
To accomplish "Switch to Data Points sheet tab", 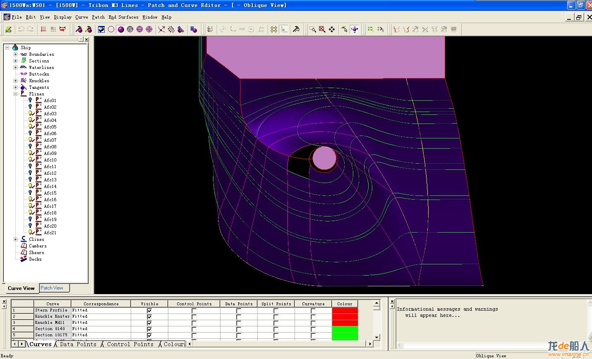I will coord(78,344).
